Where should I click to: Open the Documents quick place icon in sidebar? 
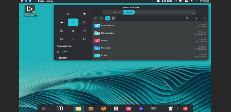pos(61,31)
